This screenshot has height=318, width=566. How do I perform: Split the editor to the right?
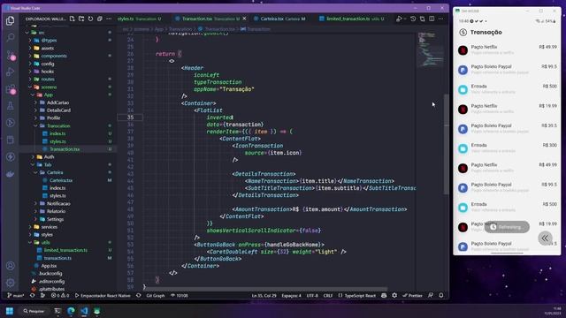tap(432, 19)
